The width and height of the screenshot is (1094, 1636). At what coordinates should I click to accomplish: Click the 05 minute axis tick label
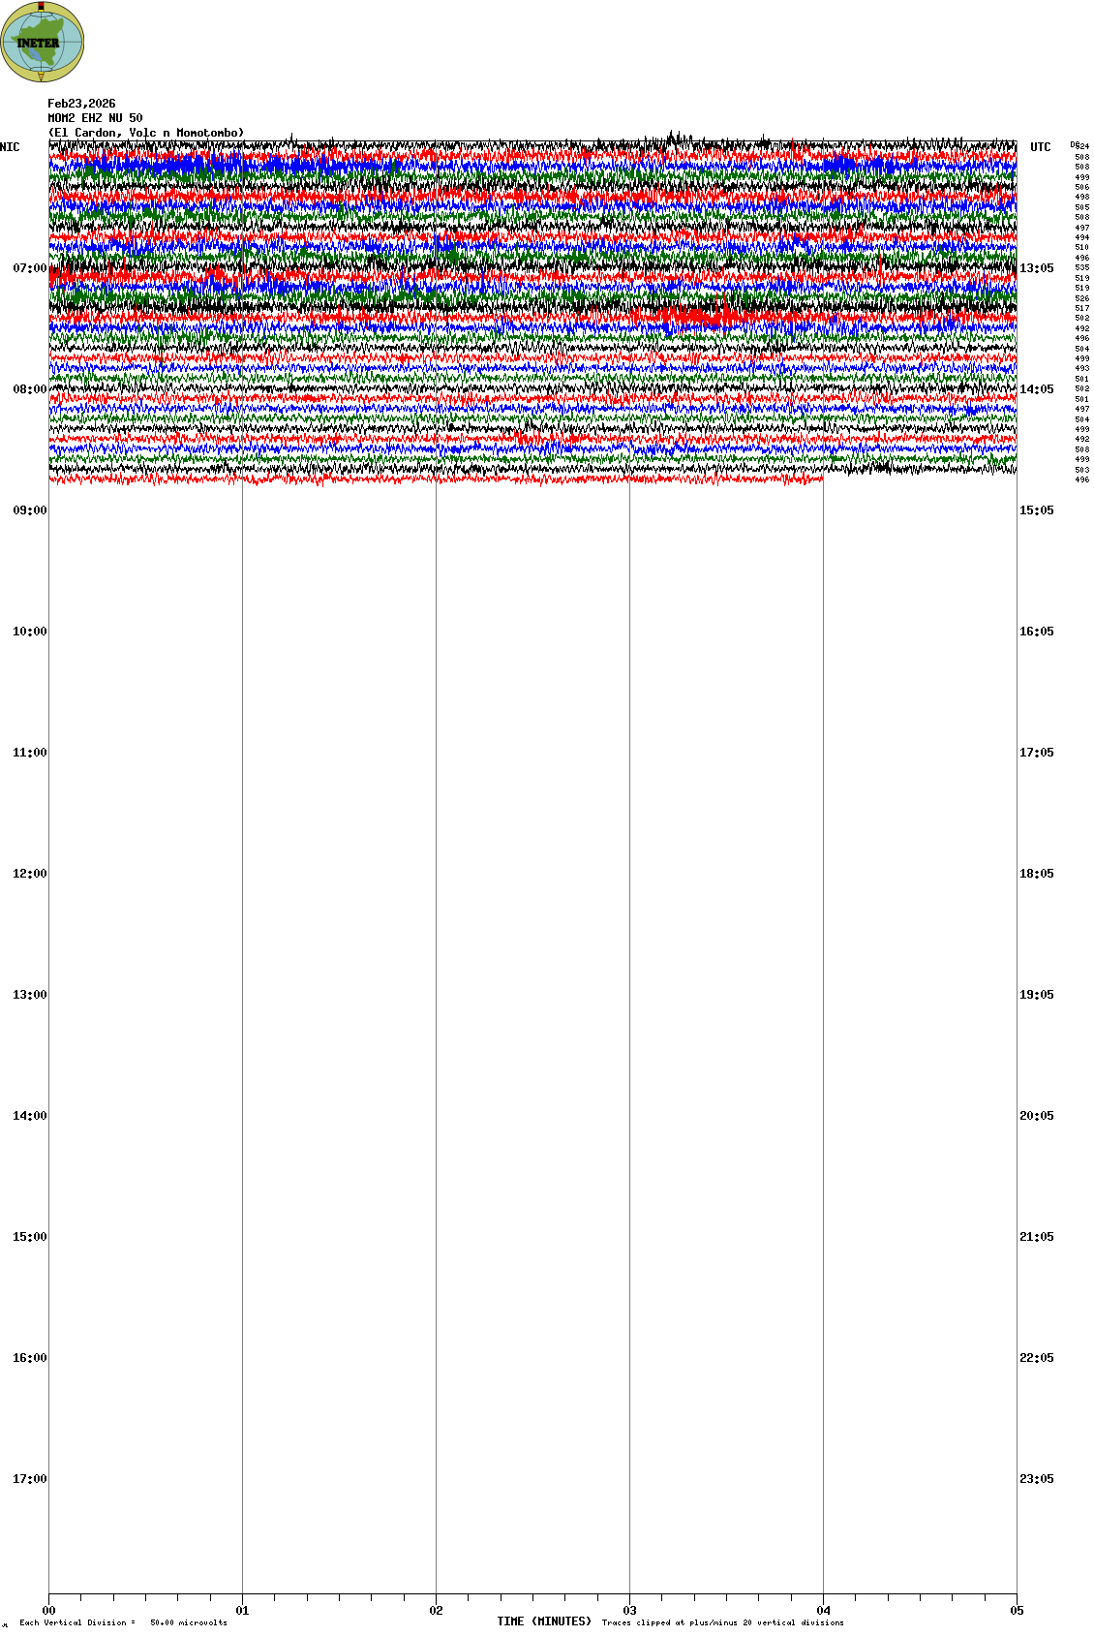1017,1611
